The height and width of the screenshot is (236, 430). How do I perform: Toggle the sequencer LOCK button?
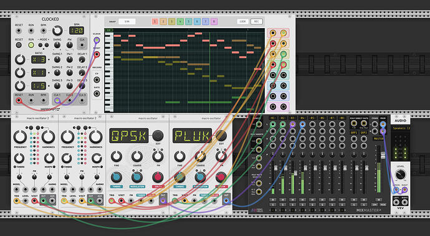242,21
